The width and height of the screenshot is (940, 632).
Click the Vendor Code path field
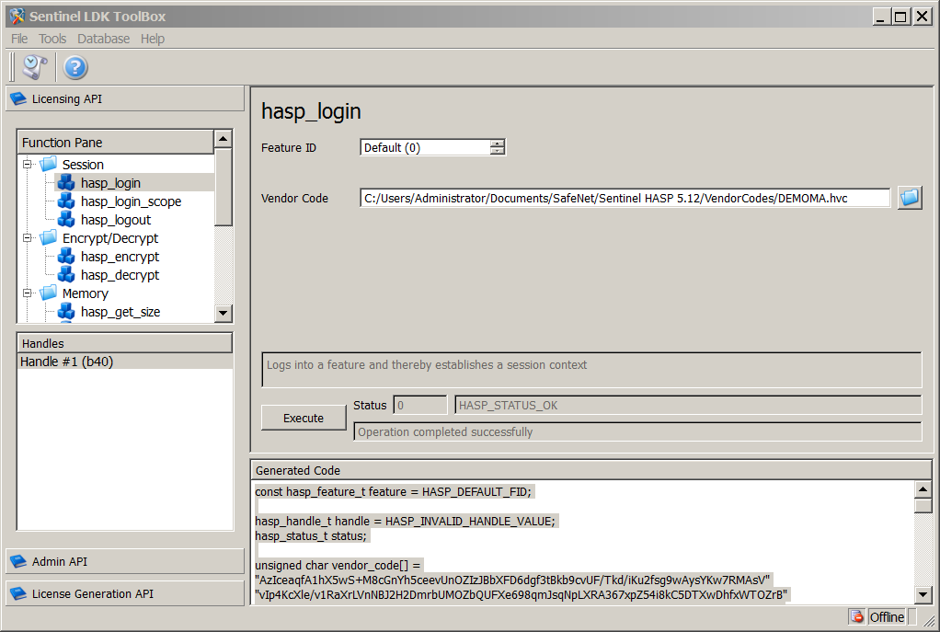tap(625, 198)
